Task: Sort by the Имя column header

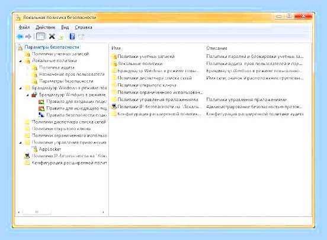Action: click(116, 48)
